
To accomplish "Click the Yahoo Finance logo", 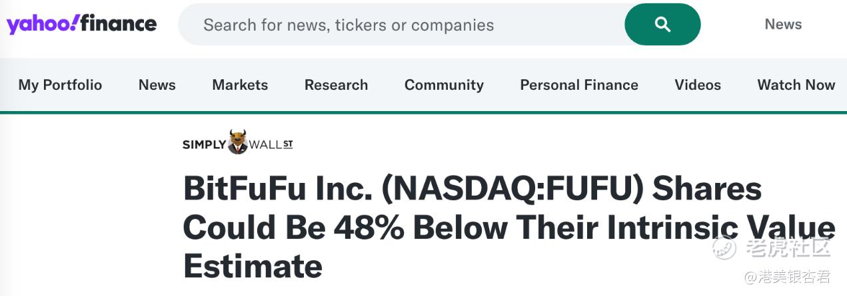I will pyautogui.click(x=81, y=25).
